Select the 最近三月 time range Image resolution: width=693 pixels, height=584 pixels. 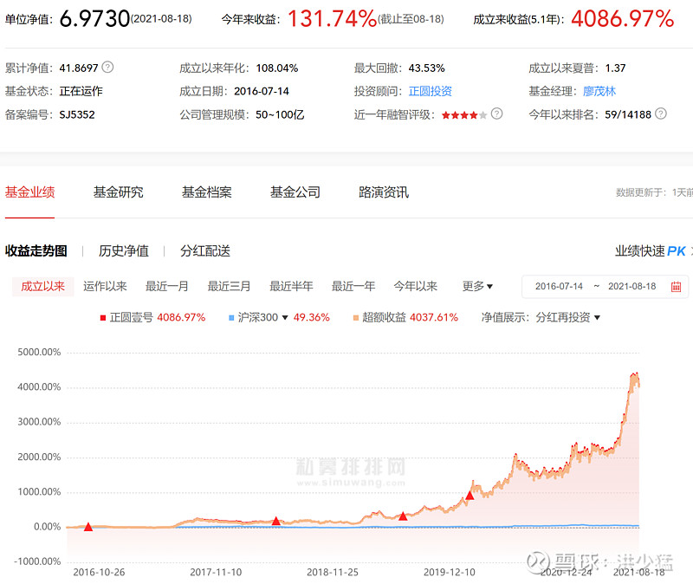pos(229,287)
